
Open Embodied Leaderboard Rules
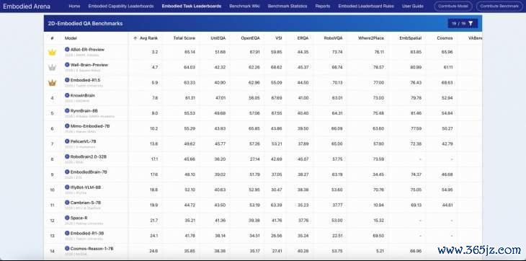[366, 6]
